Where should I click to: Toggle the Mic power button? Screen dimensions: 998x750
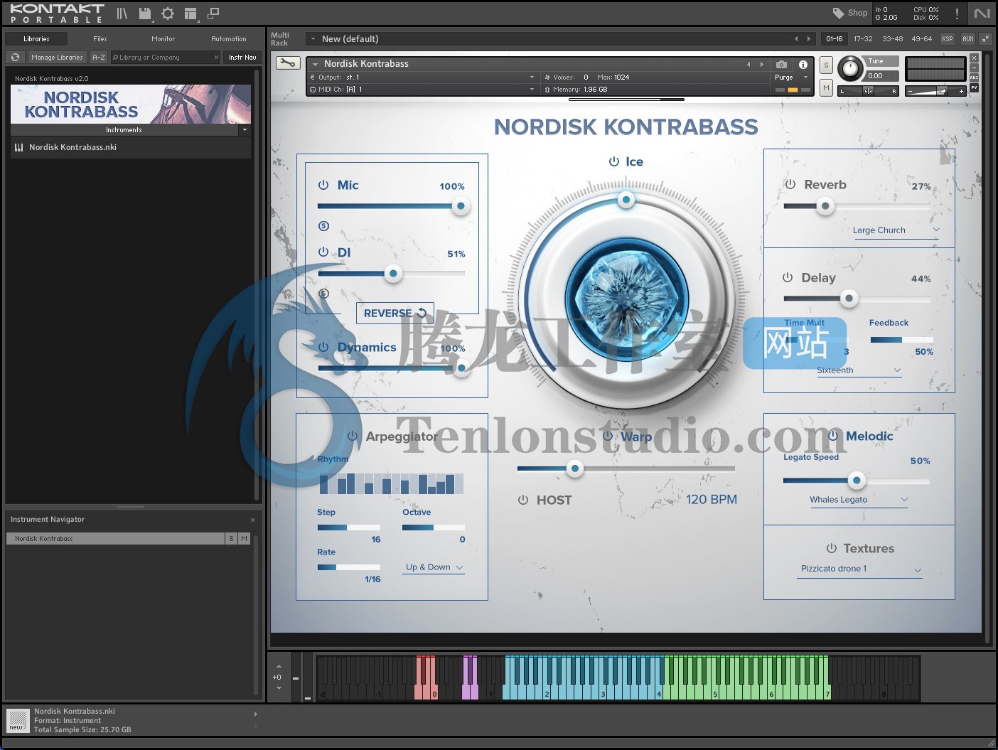[323, 185]
